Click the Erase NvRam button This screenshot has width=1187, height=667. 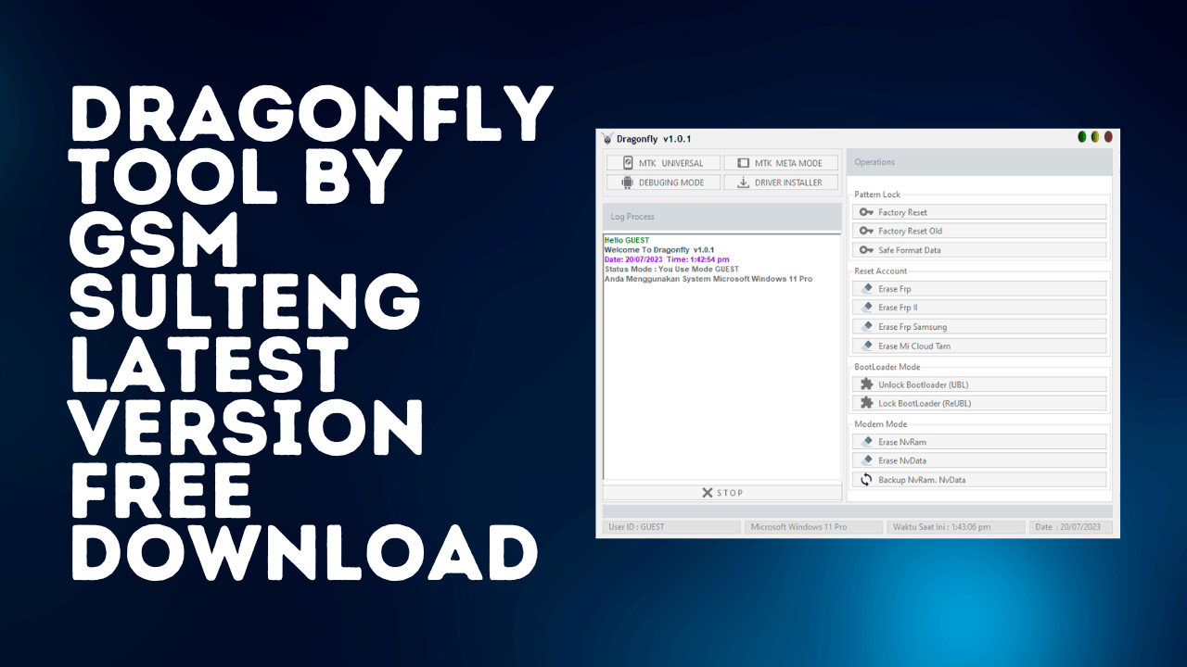[979, 442]
